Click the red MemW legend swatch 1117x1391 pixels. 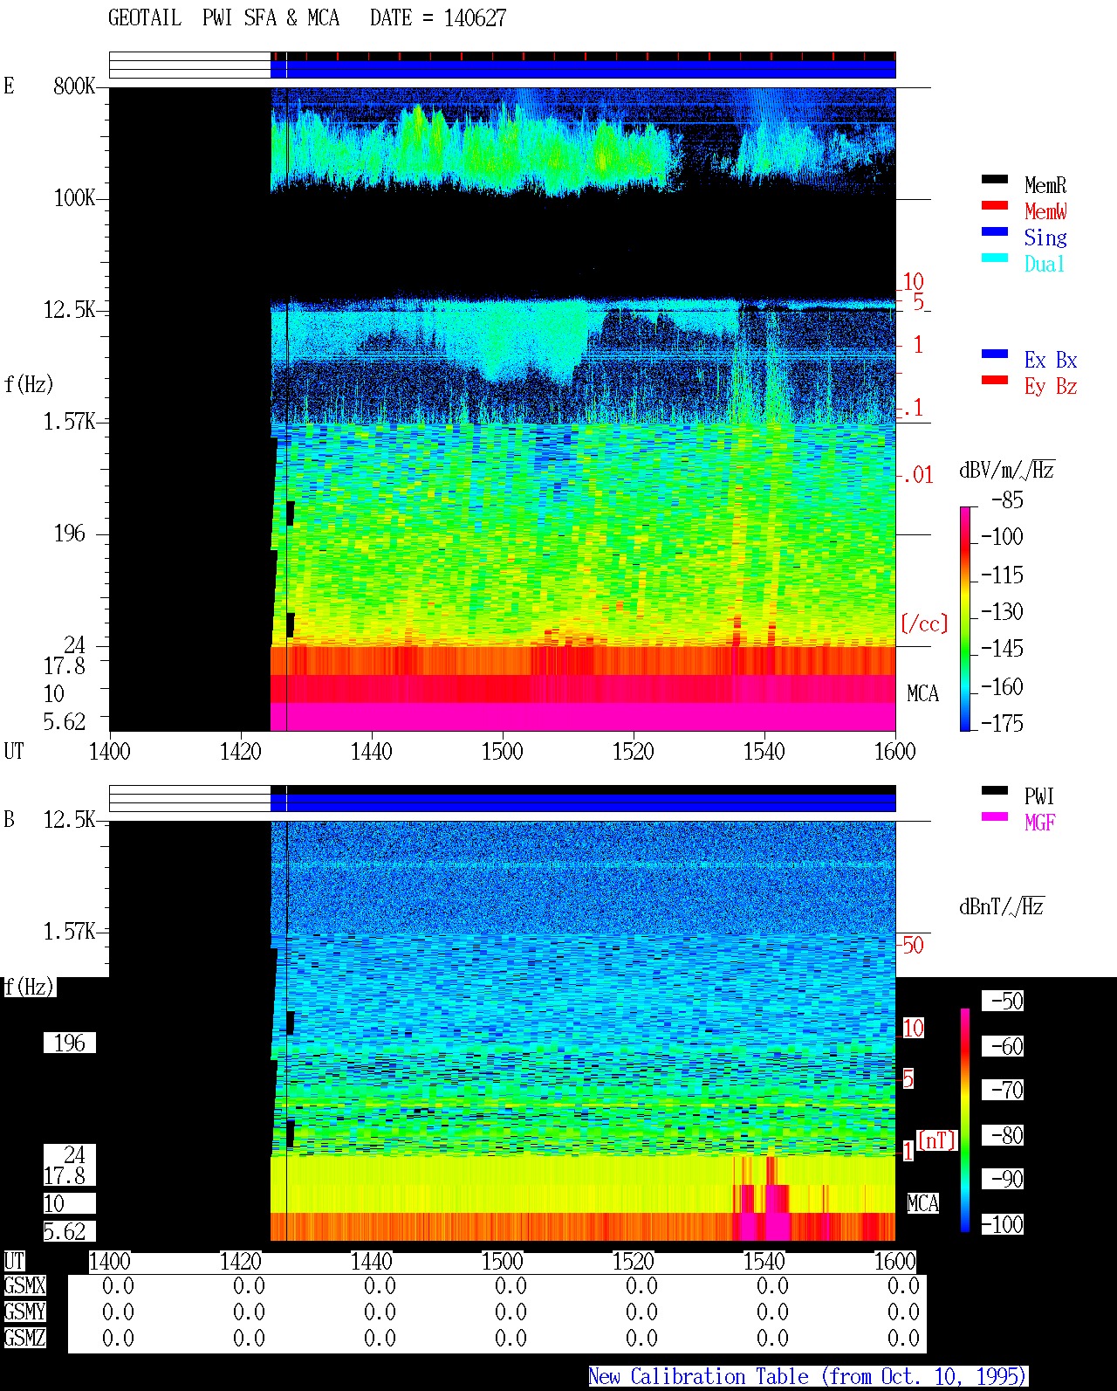click(995, 206)
